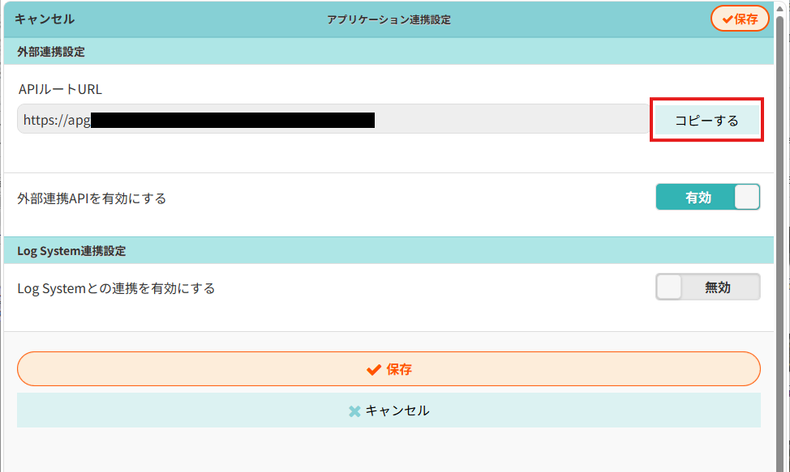Click the アプリケーション連携設定 title
Screen dimensions: 790x472
389,19
